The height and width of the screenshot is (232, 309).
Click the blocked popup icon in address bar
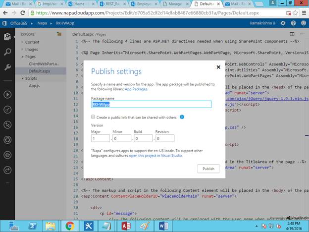(289, 13)
